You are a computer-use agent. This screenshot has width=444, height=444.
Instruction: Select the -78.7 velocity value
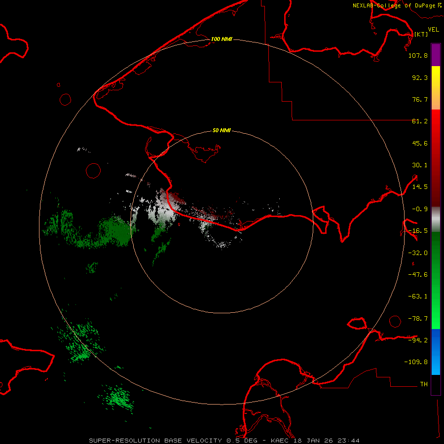(x=418, y=319)
